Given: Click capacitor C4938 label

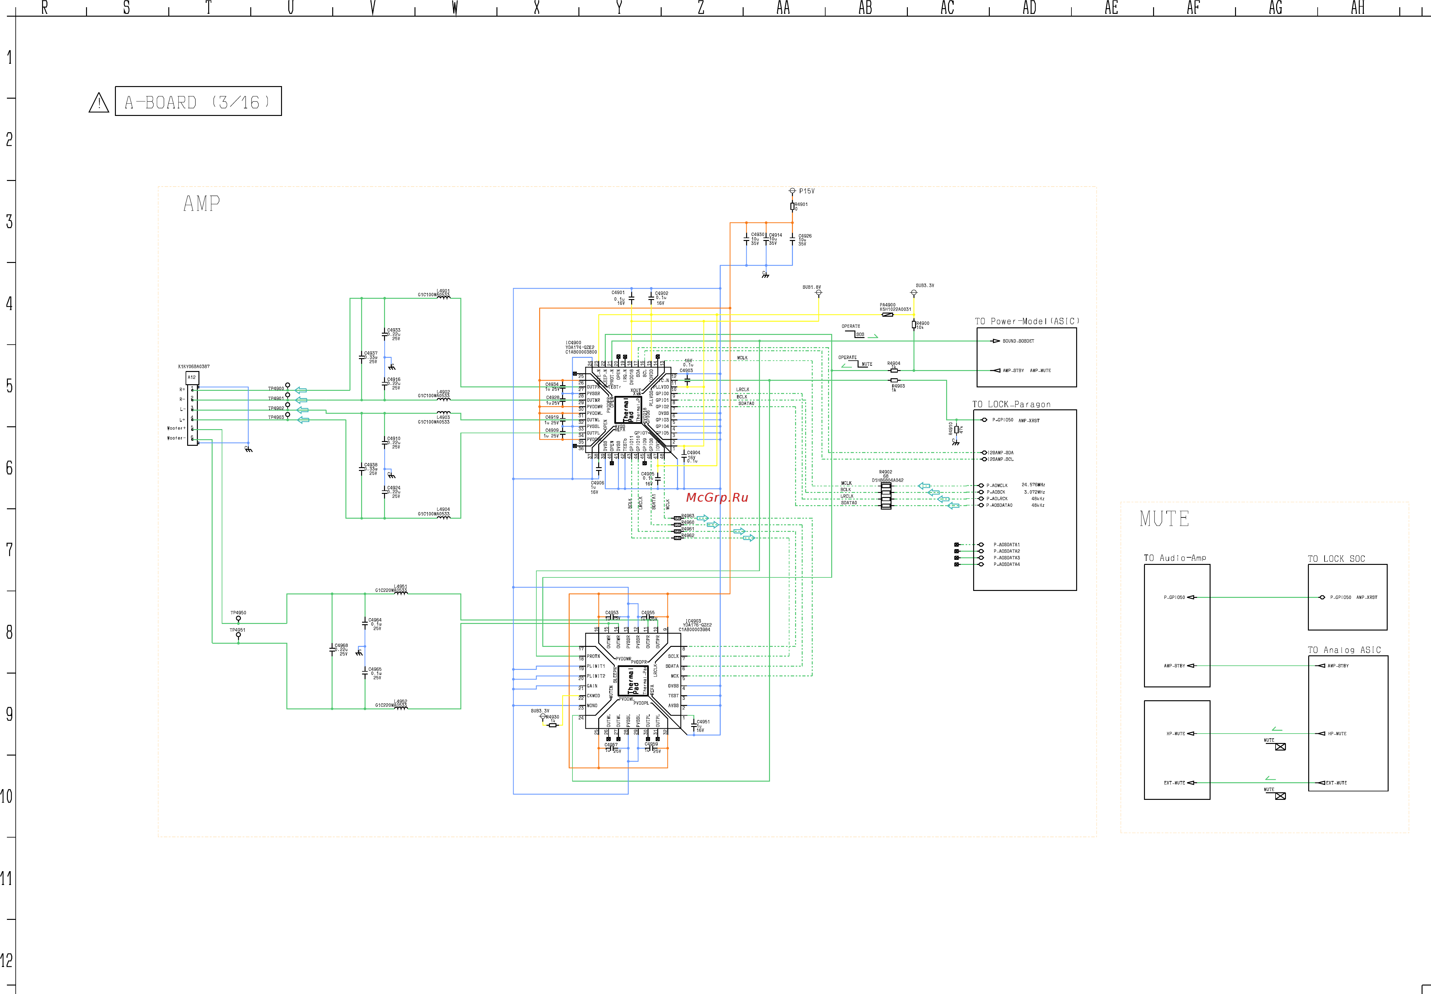Looking at the screenshot, I should coord(370,465).
